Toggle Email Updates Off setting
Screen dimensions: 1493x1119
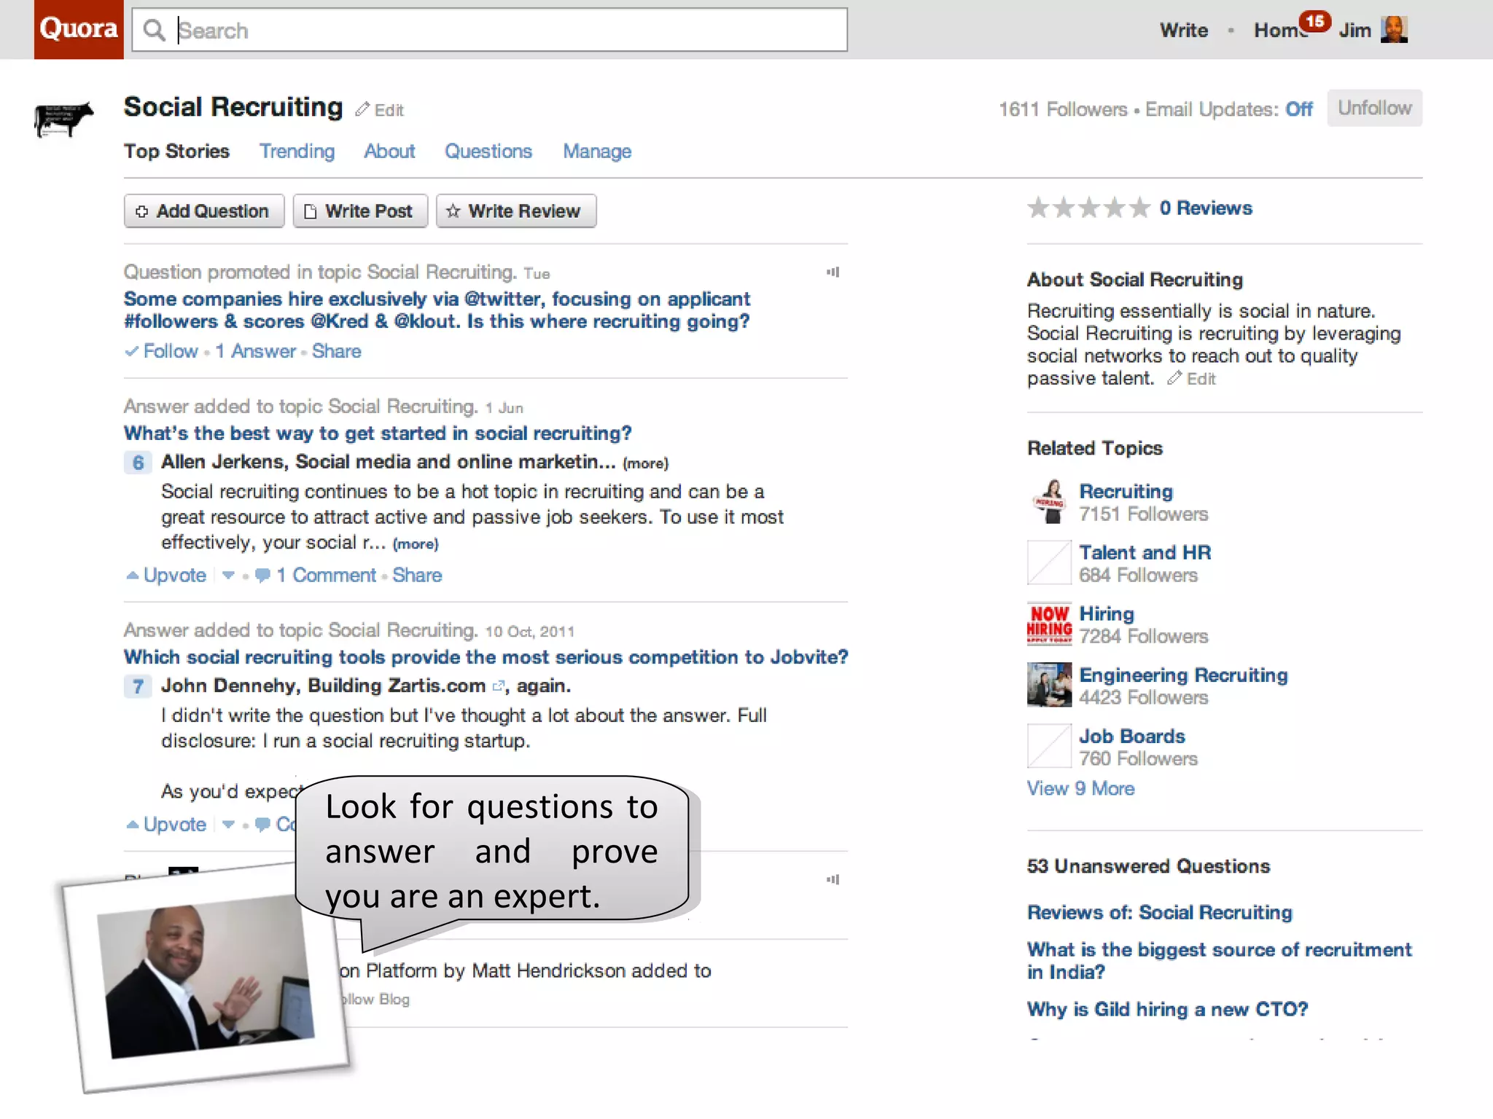1298,109
